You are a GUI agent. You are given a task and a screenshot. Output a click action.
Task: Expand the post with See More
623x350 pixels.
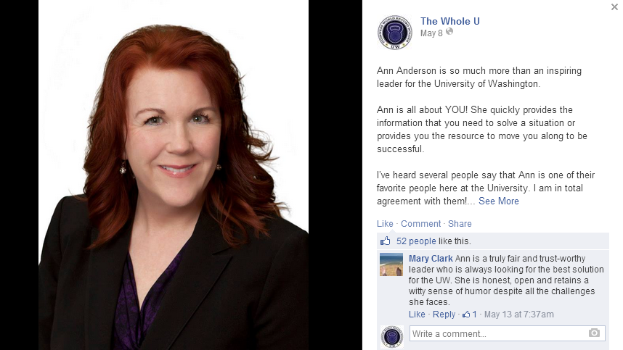pos(499,201)
